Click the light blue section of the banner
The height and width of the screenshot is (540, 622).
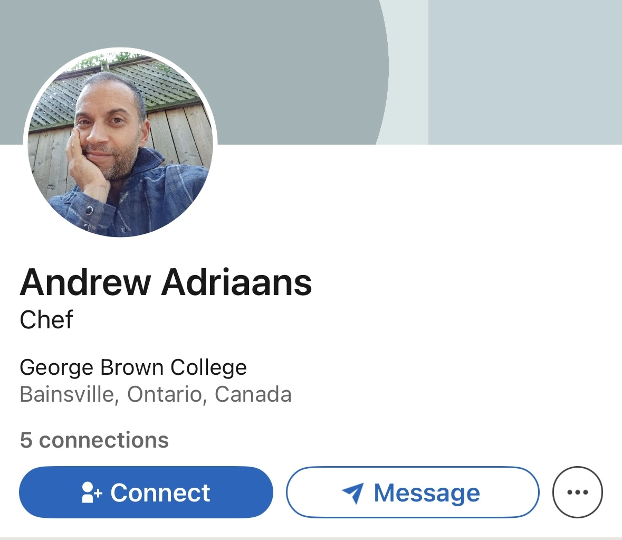[x=525, y=72]
